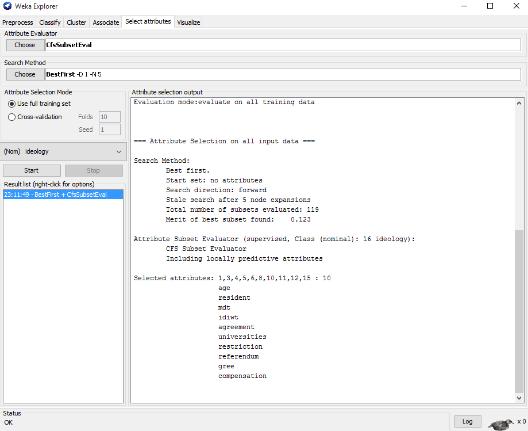Click the 'resident' attribute in output
This screenshot has height=431, width=528.
234,298
